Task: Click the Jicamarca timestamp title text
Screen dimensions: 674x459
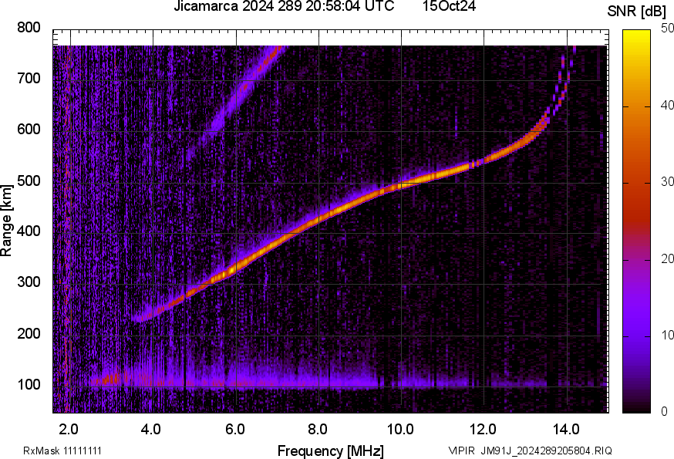Action: tap(285, 6)
